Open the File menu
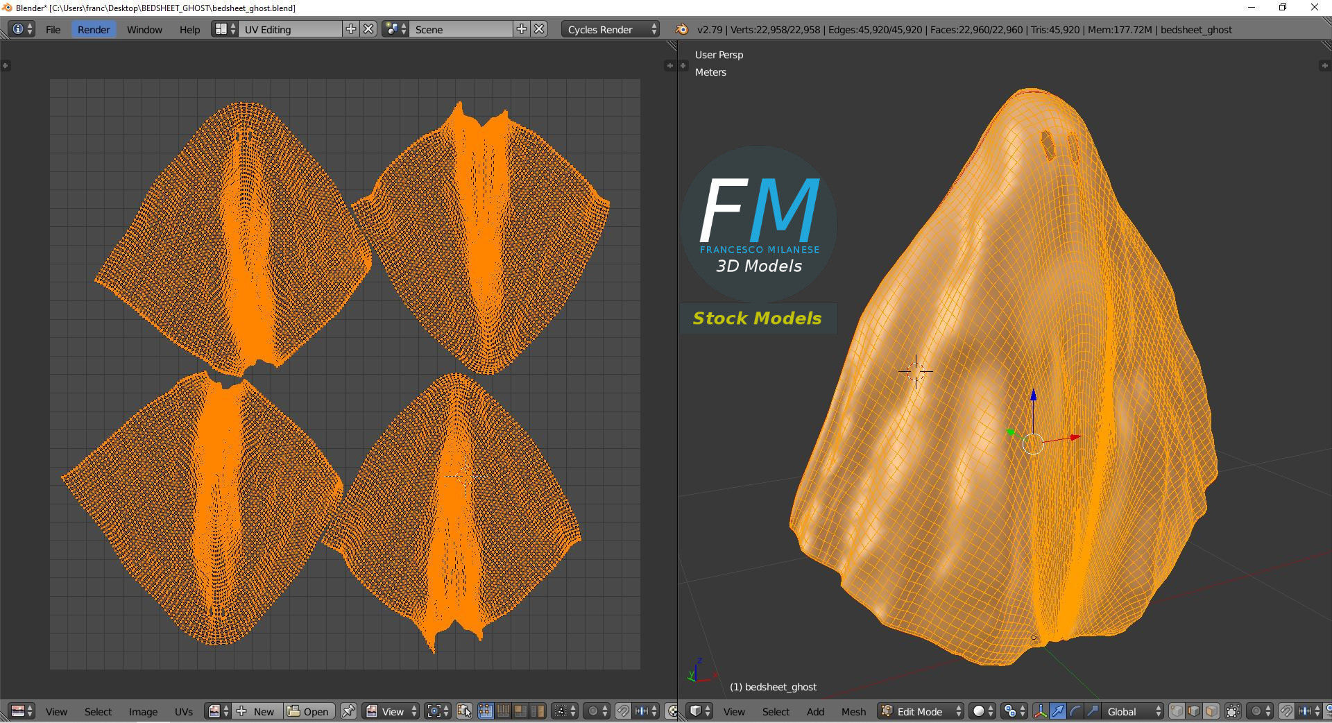 53,29
